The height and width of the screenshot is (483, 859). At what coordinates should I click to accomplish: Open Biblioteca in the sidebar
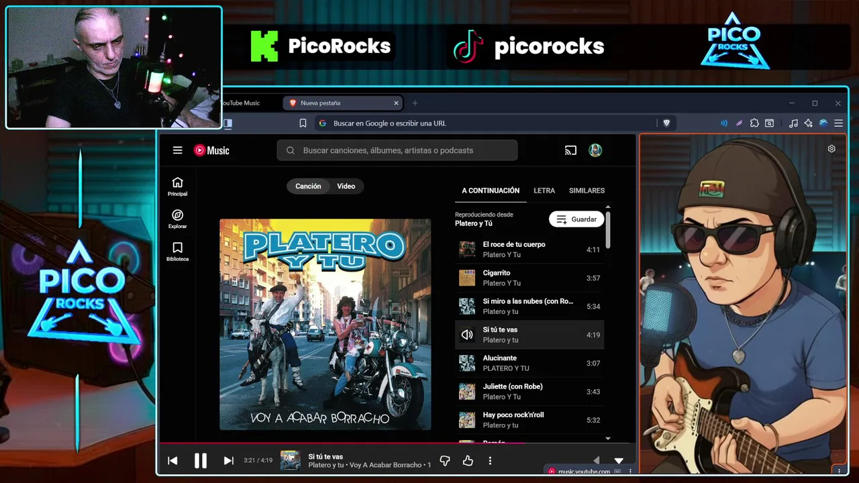click(x=177, y=252)
